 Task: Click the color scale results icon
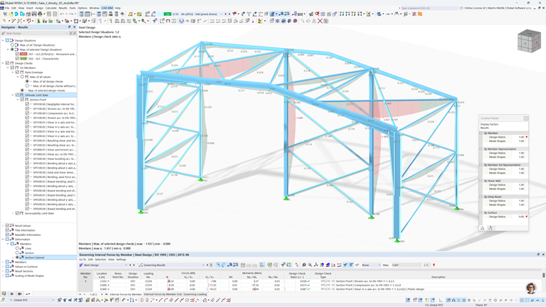261,22
